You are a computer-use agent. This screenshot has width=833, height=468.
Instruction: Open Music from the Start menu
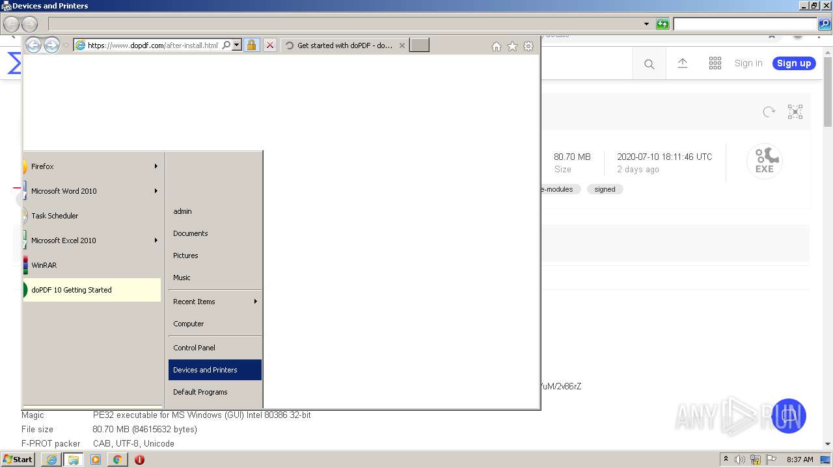tap(215, 278)
